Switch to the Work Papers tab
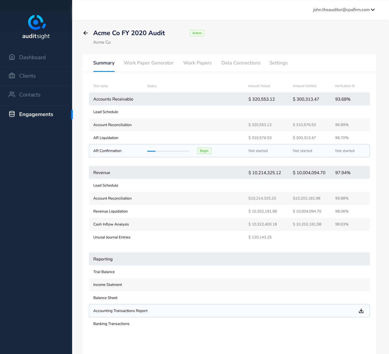The image size is (389, 354). pyautogui.click(x=197, y=63)
